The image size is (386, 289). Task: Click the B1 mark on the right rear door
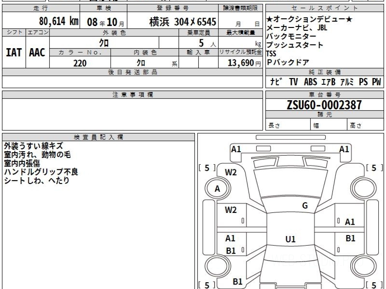pos(350,238)
